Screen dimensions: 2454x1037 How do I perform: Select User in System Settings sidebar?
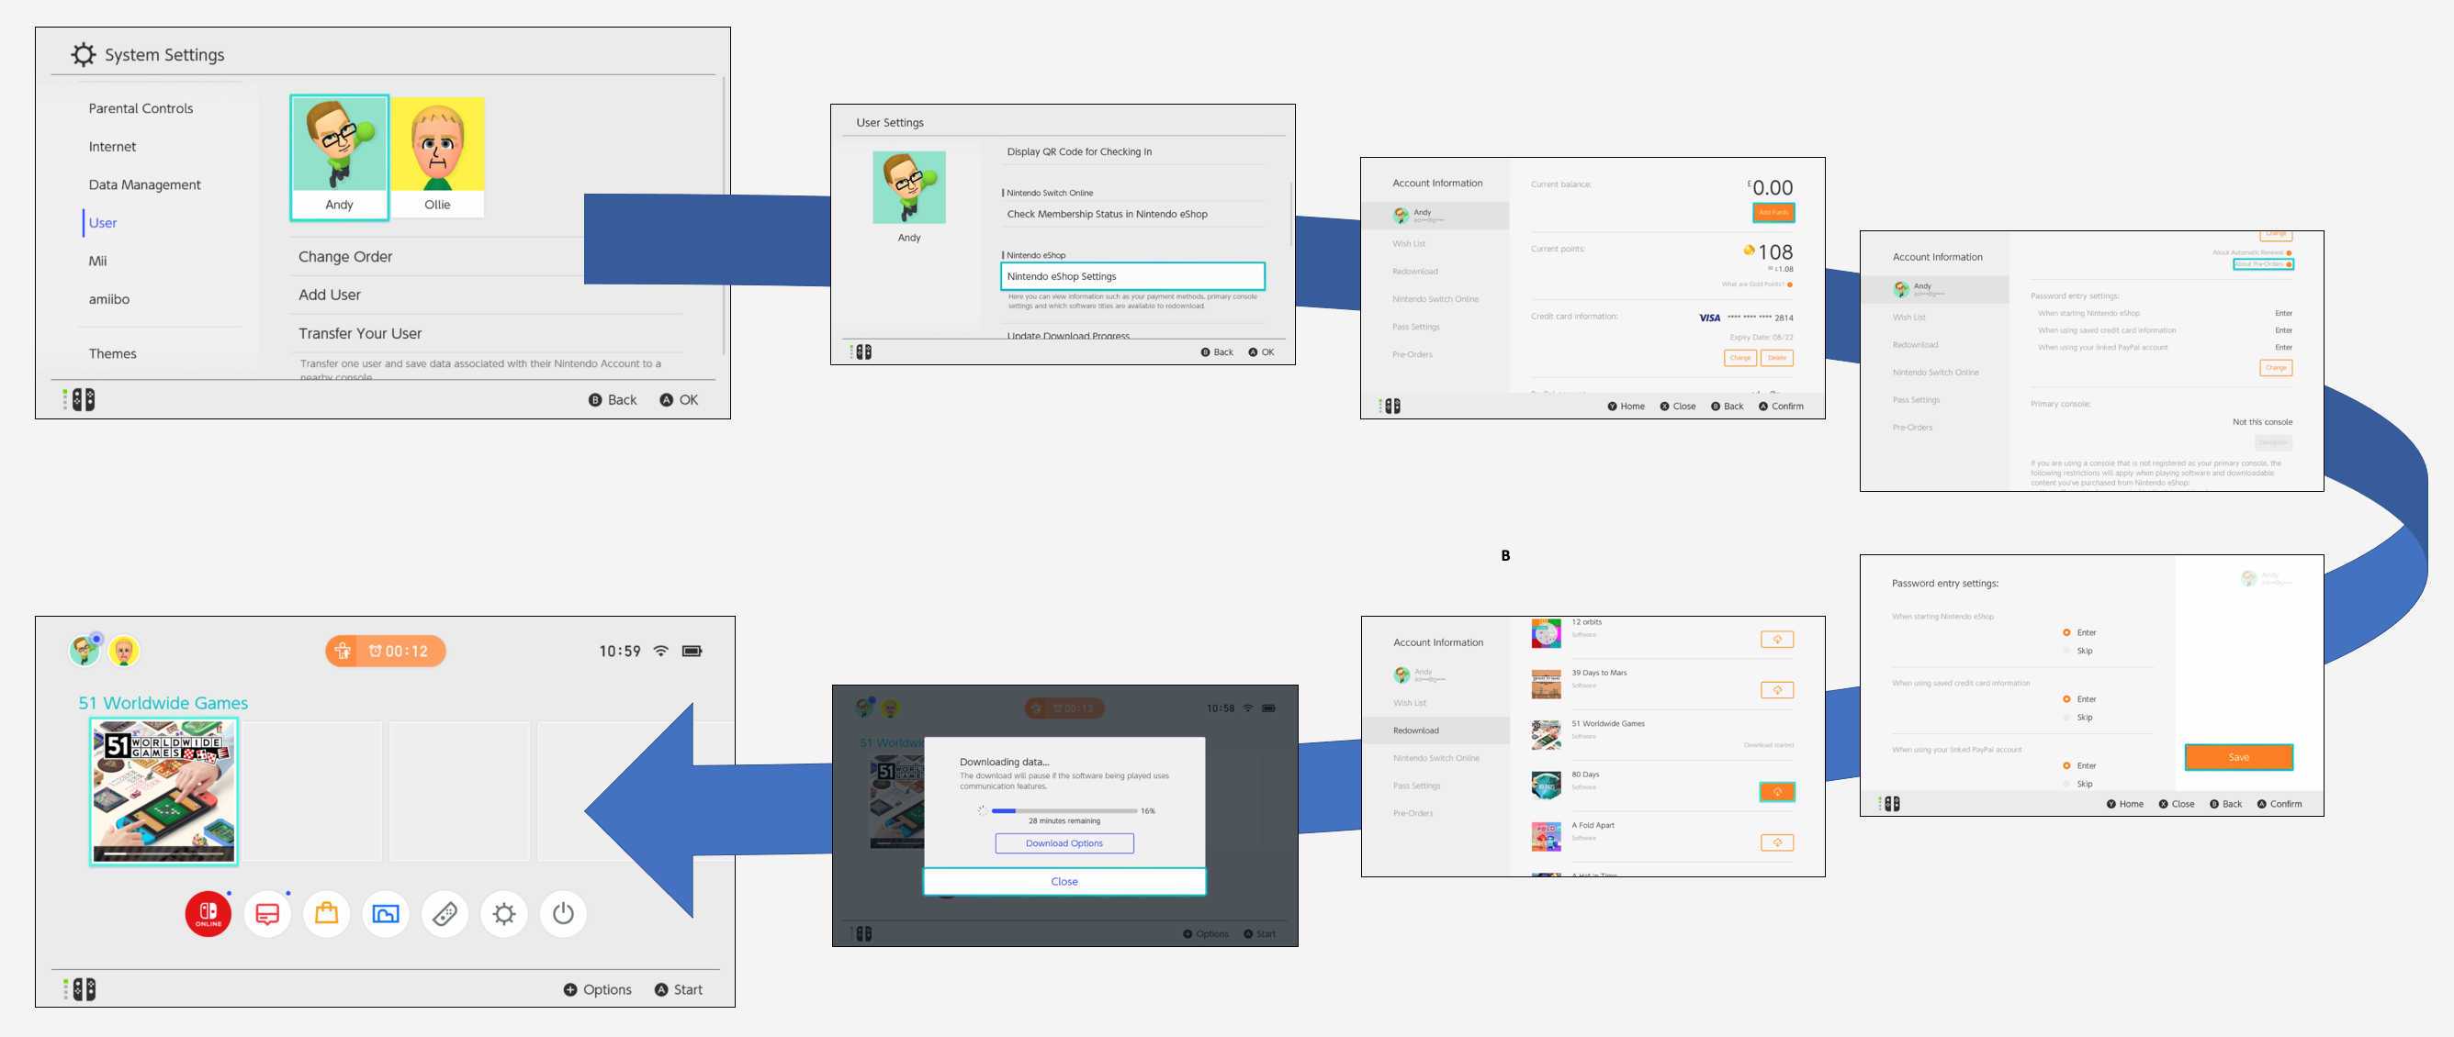coord(103,223)
